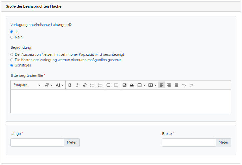Insert an image into the editor
The image size is (242, 165).
(x=124, y=85)
